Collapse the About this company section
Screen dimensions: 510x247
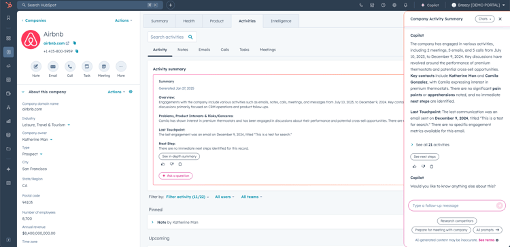(x=22, y=92)
